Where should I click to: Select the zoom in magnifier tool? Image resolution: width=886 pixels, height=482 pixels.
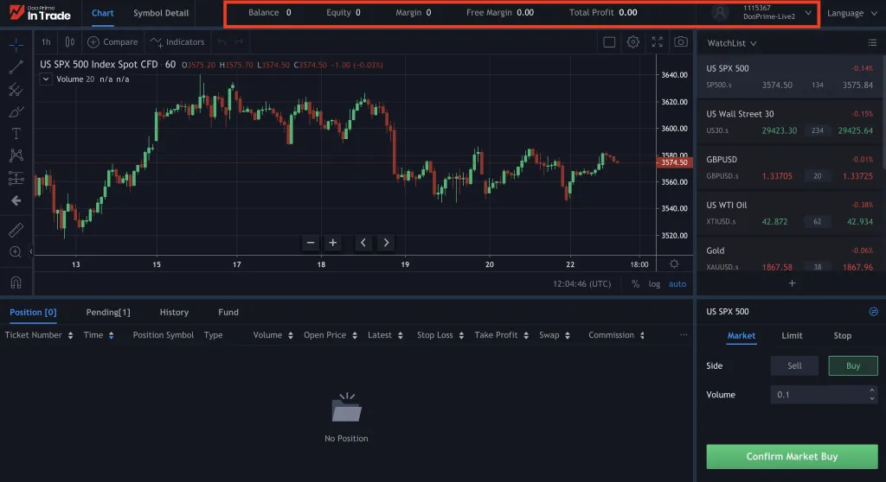[16, 251]
